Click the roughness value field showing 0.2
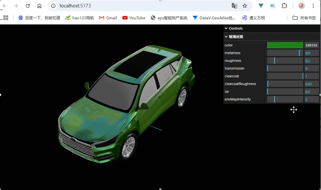Screen dimensions: 321x190 pos(311,61)
